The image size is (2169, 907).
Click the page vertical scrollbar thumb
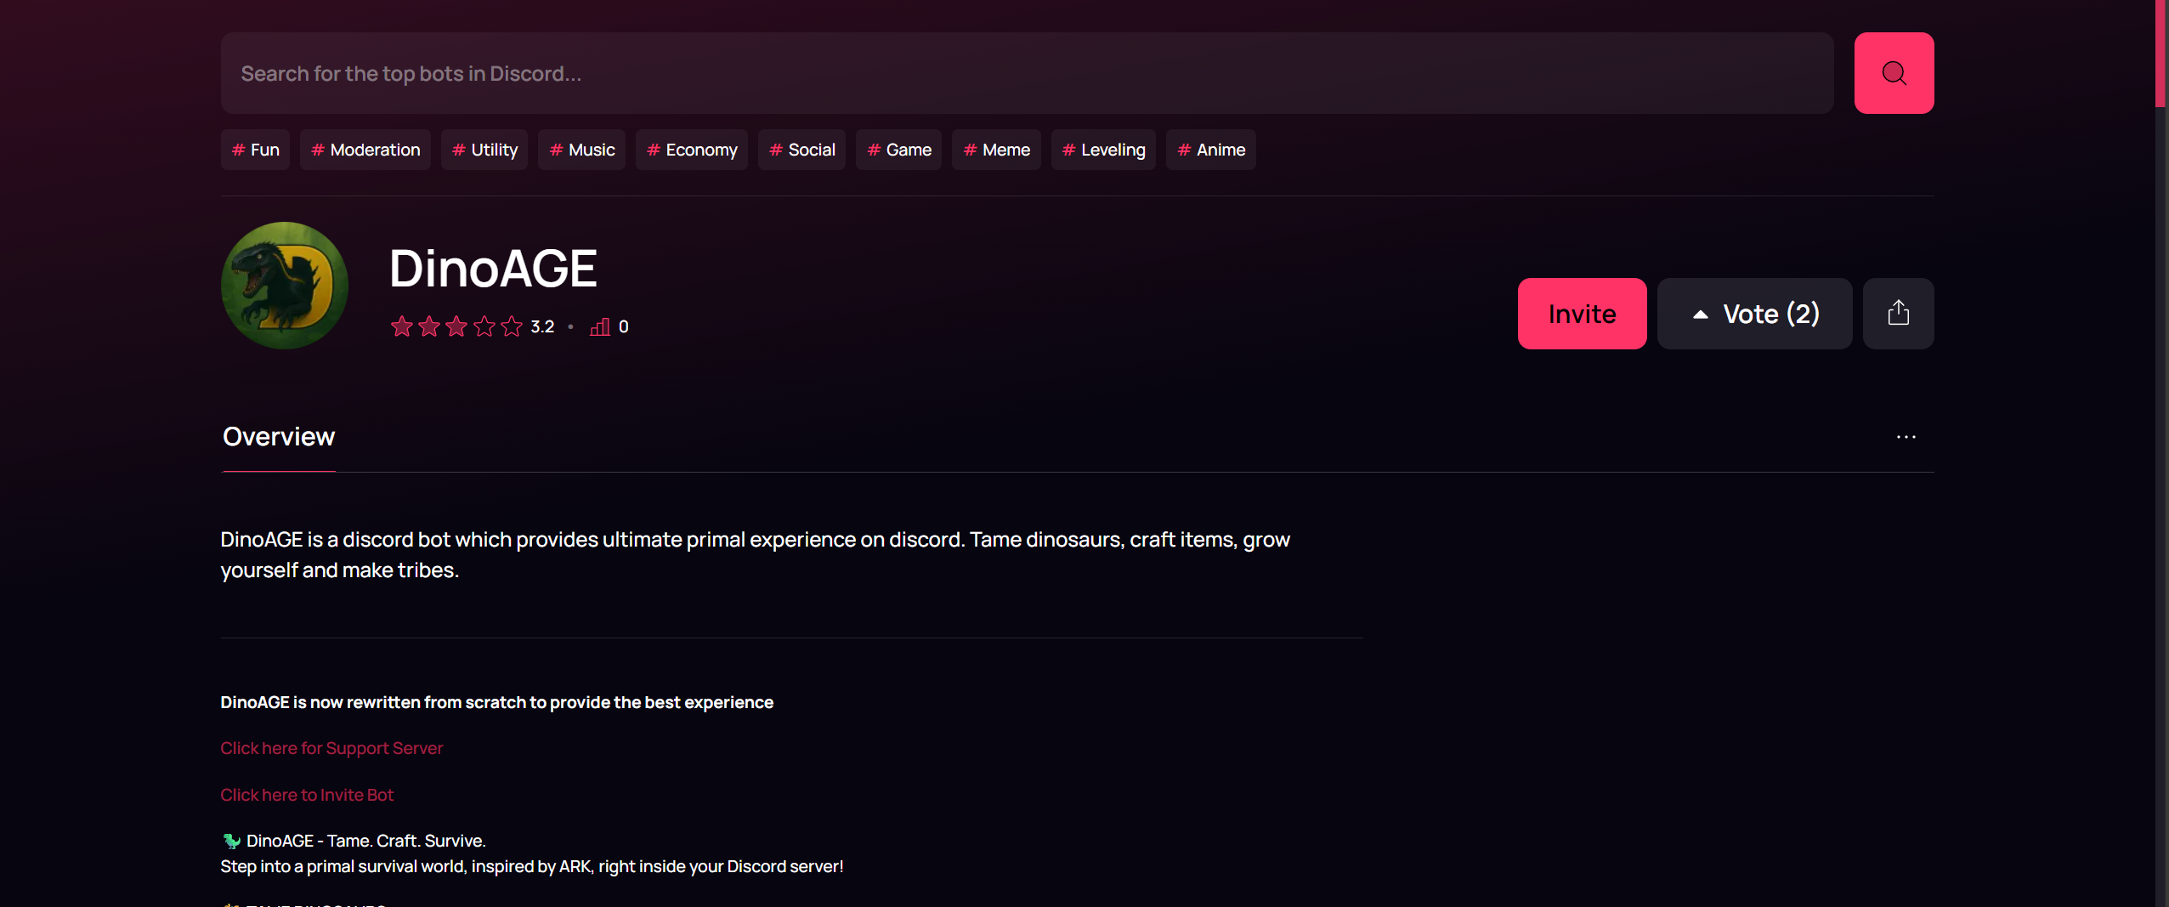coord(2161,53)
